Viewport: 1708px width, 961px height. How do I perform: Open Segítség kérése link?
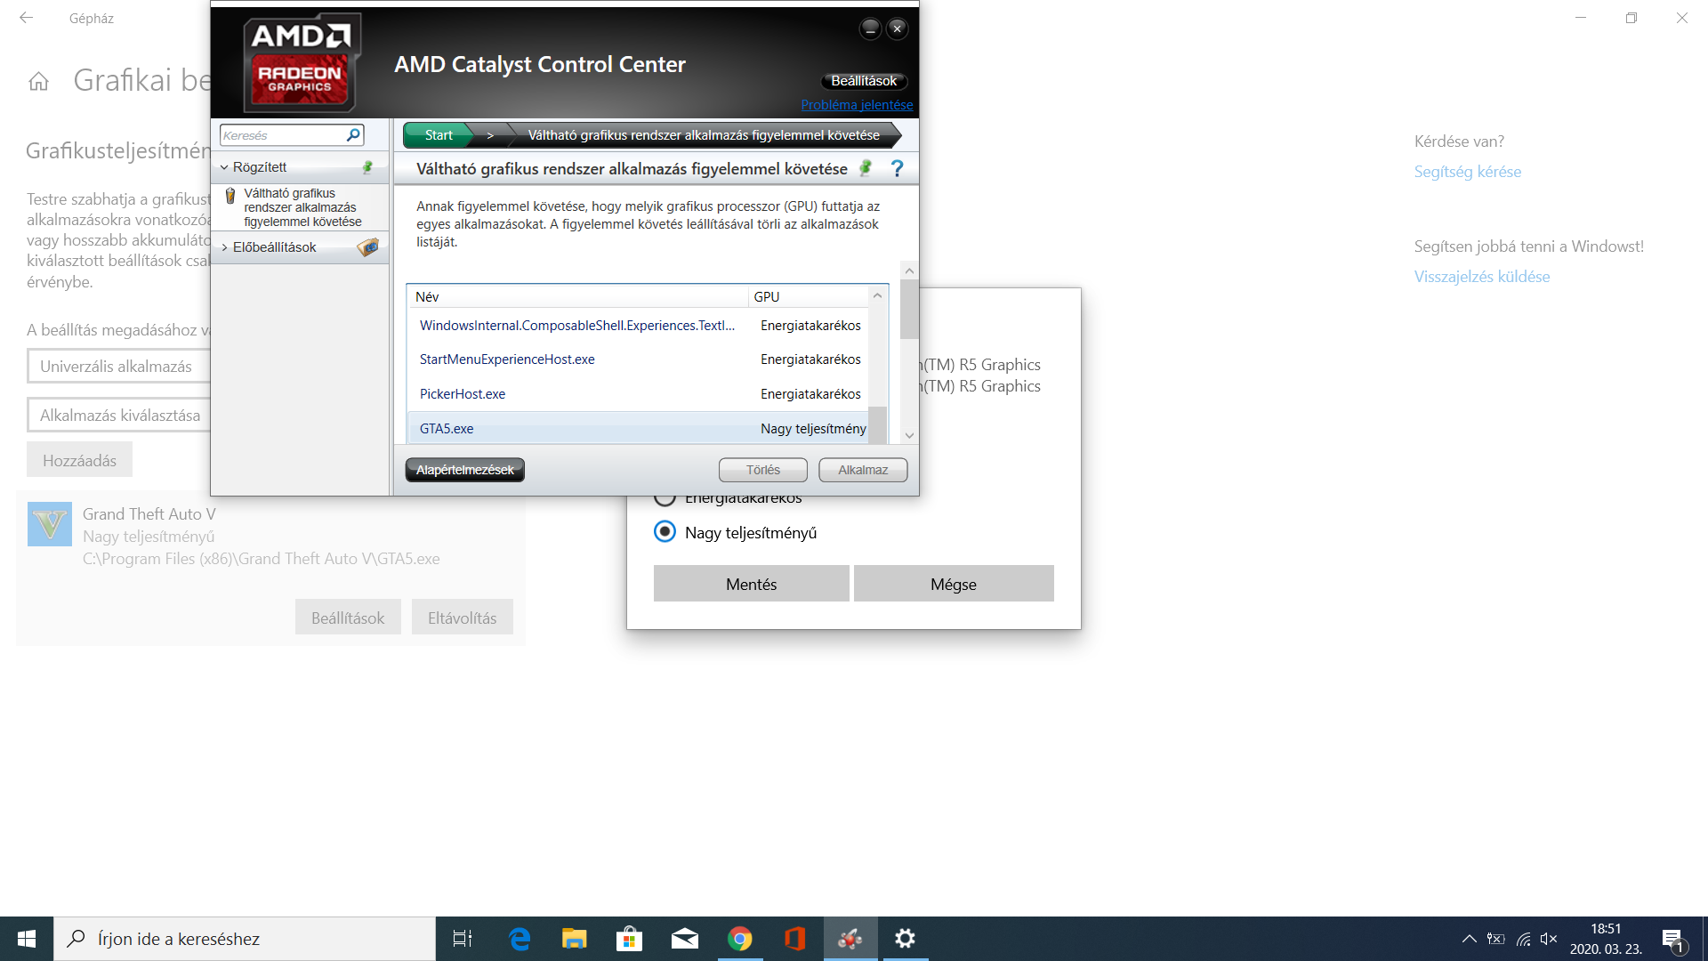(x=1468, y=172)
